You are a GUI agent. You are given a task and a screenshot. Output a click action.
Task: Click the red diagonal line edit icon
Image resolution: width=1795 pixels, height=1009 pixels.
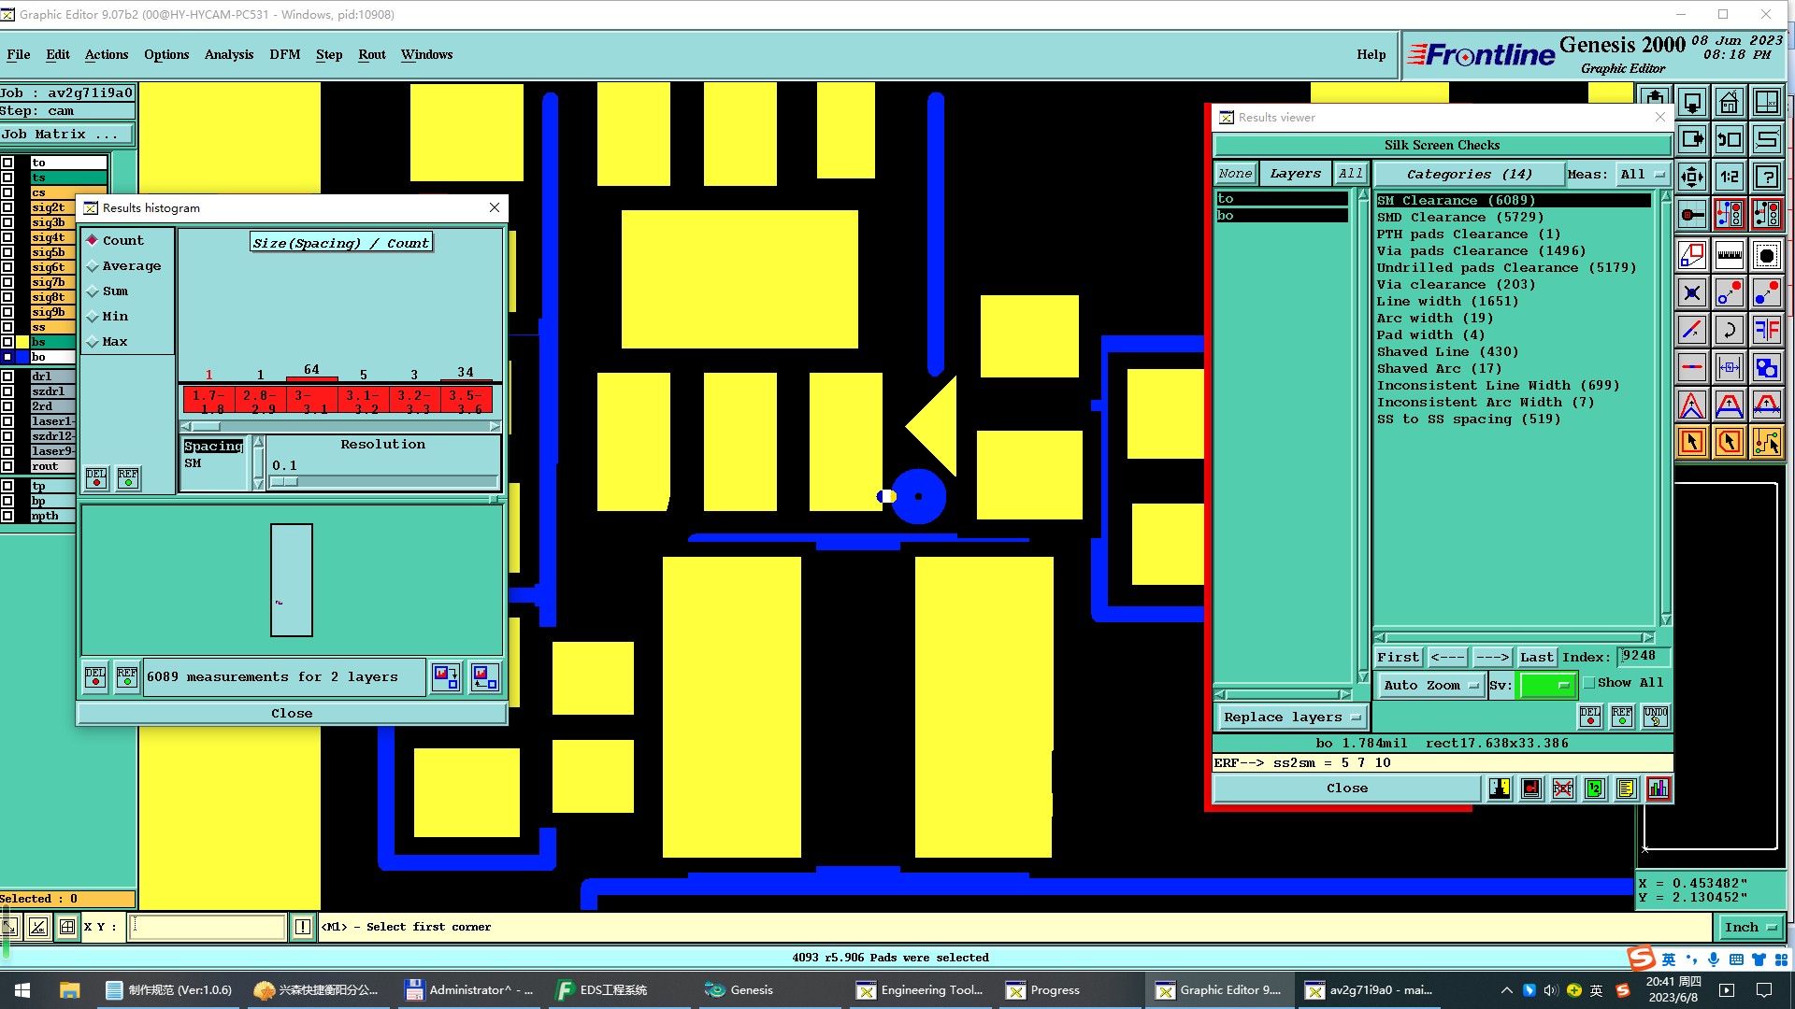1691,330
